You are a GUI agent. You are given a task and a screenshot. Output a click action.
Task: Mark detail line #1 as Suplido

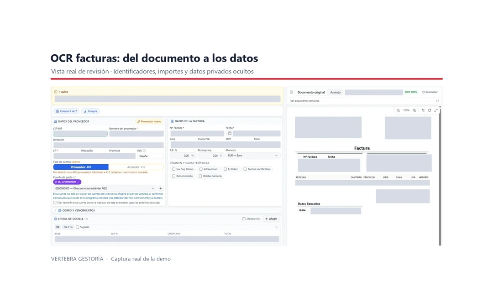77,227
